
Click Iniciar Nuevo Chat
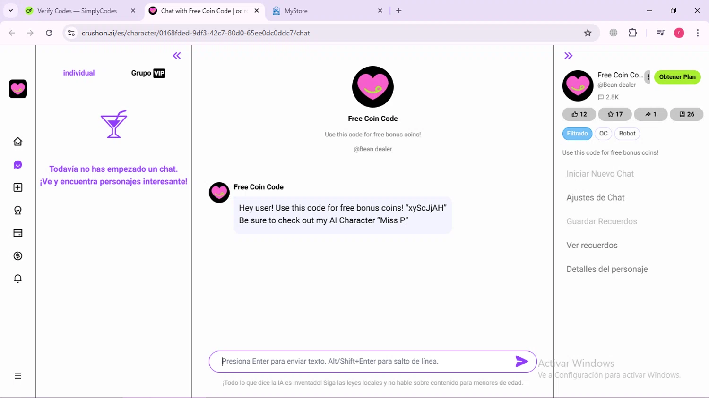[x=600, y=174]
